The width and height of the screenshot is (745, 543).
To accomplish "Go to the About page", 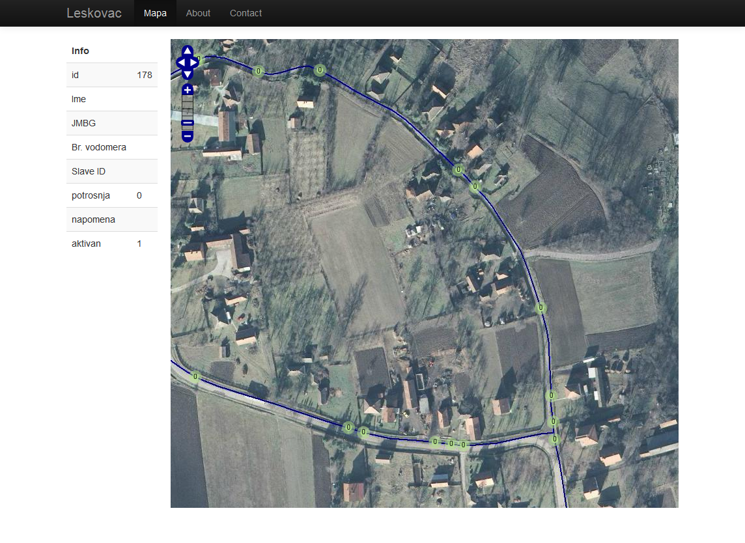I will 198,13.
